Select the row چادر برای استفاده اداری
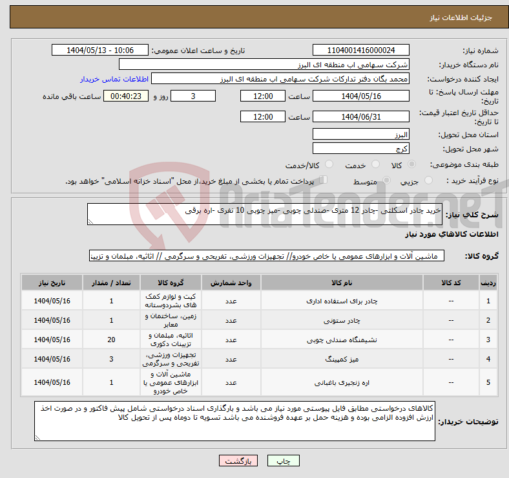509x478 pixels. tap(260, 301)
